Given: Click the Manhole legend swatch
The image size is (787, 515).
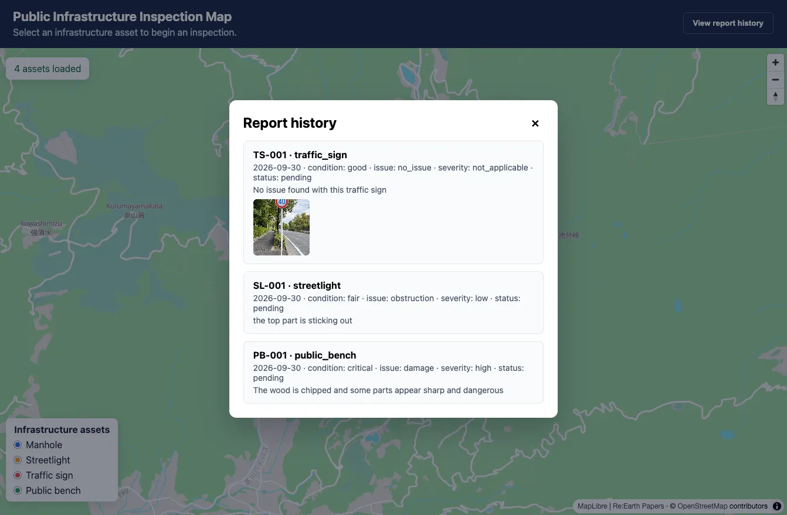Looking at the screenshot, I should (x=18, y=445).
